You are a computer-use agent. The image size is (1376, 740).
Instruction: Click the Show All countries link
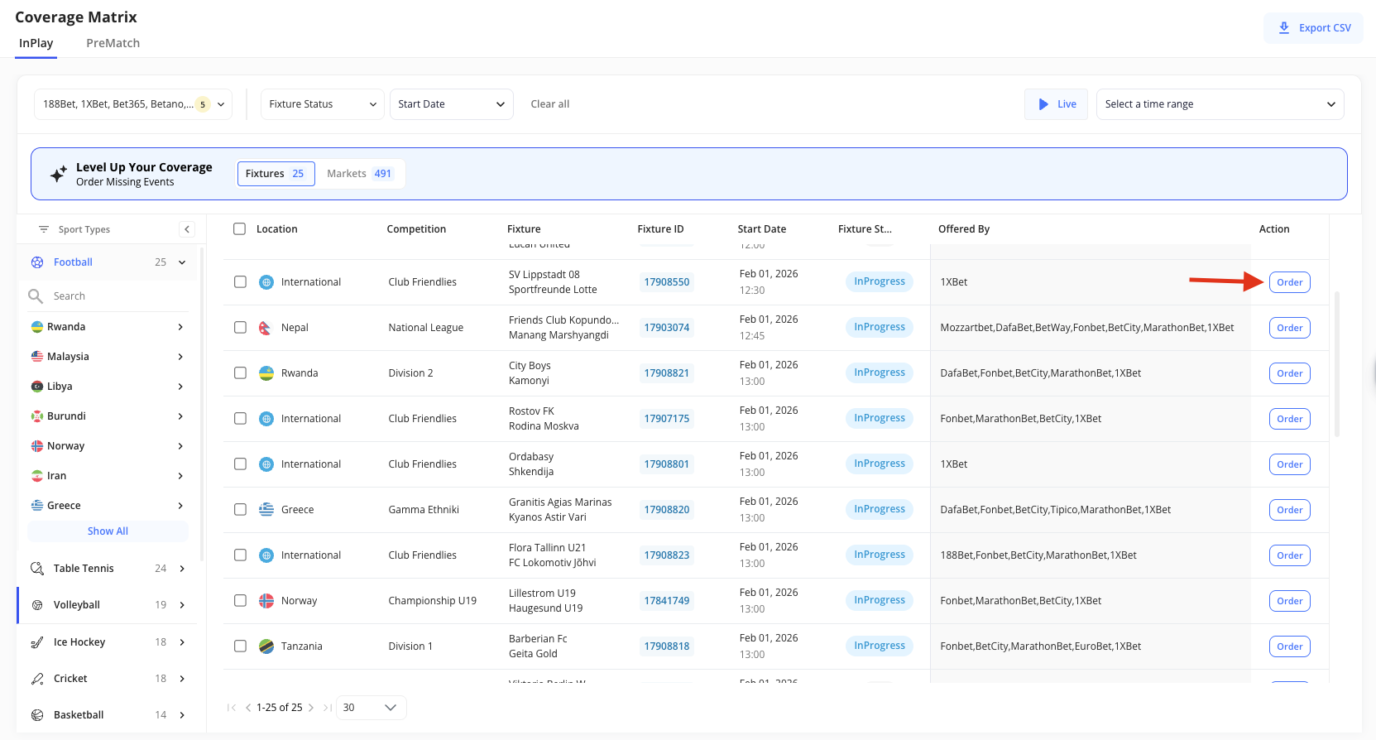coord(108,531)
